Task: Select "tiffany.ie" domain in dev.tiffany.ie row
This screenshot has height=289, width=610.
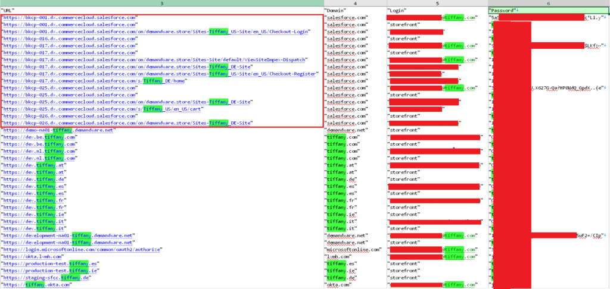Action: point(341,215)
